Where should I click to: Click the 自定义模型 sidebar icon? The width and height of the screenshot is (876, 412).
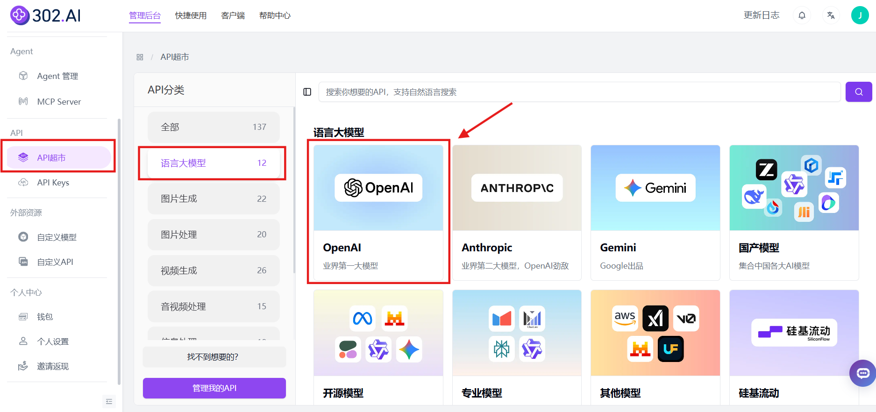pos(23,237)
